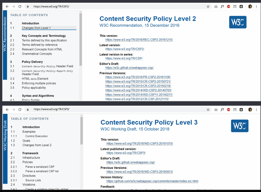Click forward arrow in CSP3 browser window

pyautogui.click(x=14, y=110)
